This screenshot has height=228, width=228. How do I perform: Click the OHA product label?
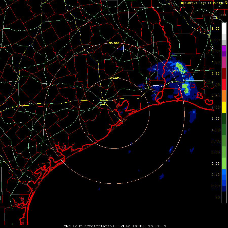click(x=223, y=15)
